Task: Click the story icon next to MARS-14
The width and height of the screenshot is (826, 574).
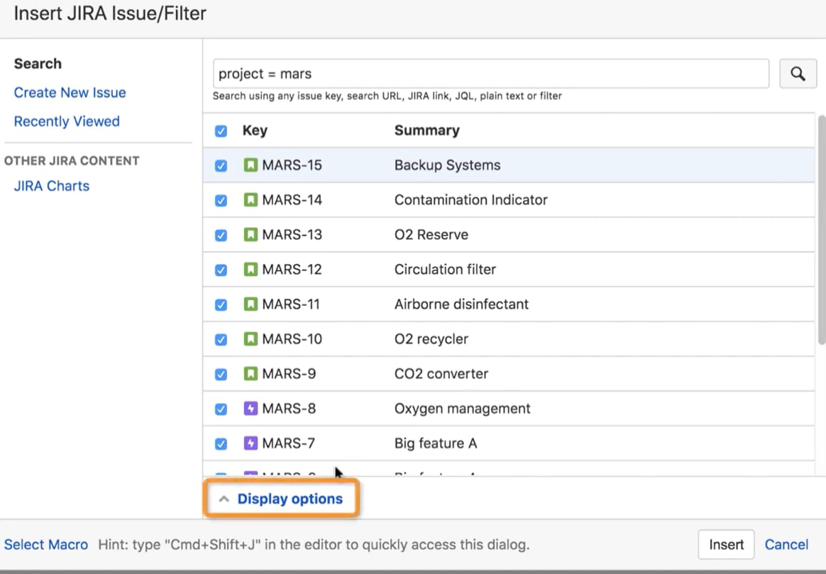Action: point(250,200)
